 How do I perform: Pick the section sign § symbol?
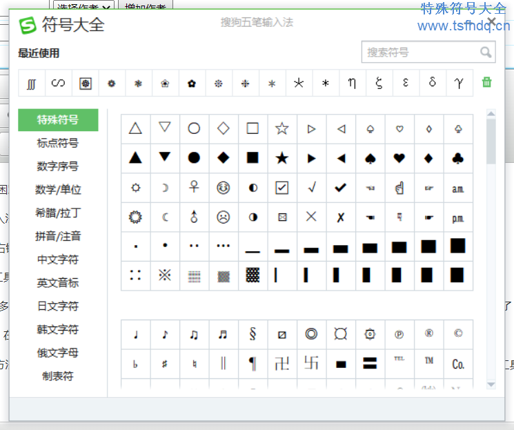pos(253,335)
